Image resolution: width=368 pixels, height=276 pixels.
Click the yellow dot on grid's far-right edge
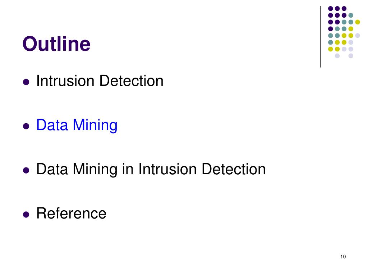(358, 22)
